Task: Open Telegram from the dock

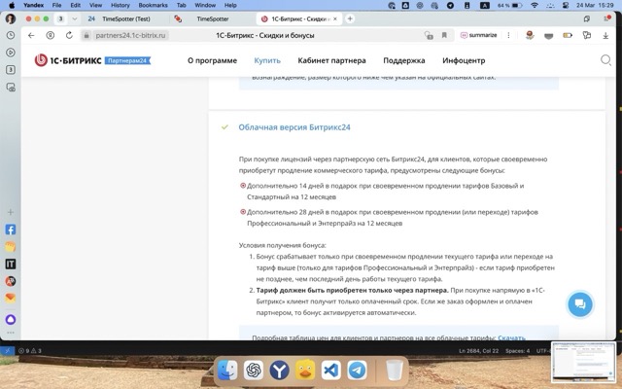Action: click(x=357, y=371)
